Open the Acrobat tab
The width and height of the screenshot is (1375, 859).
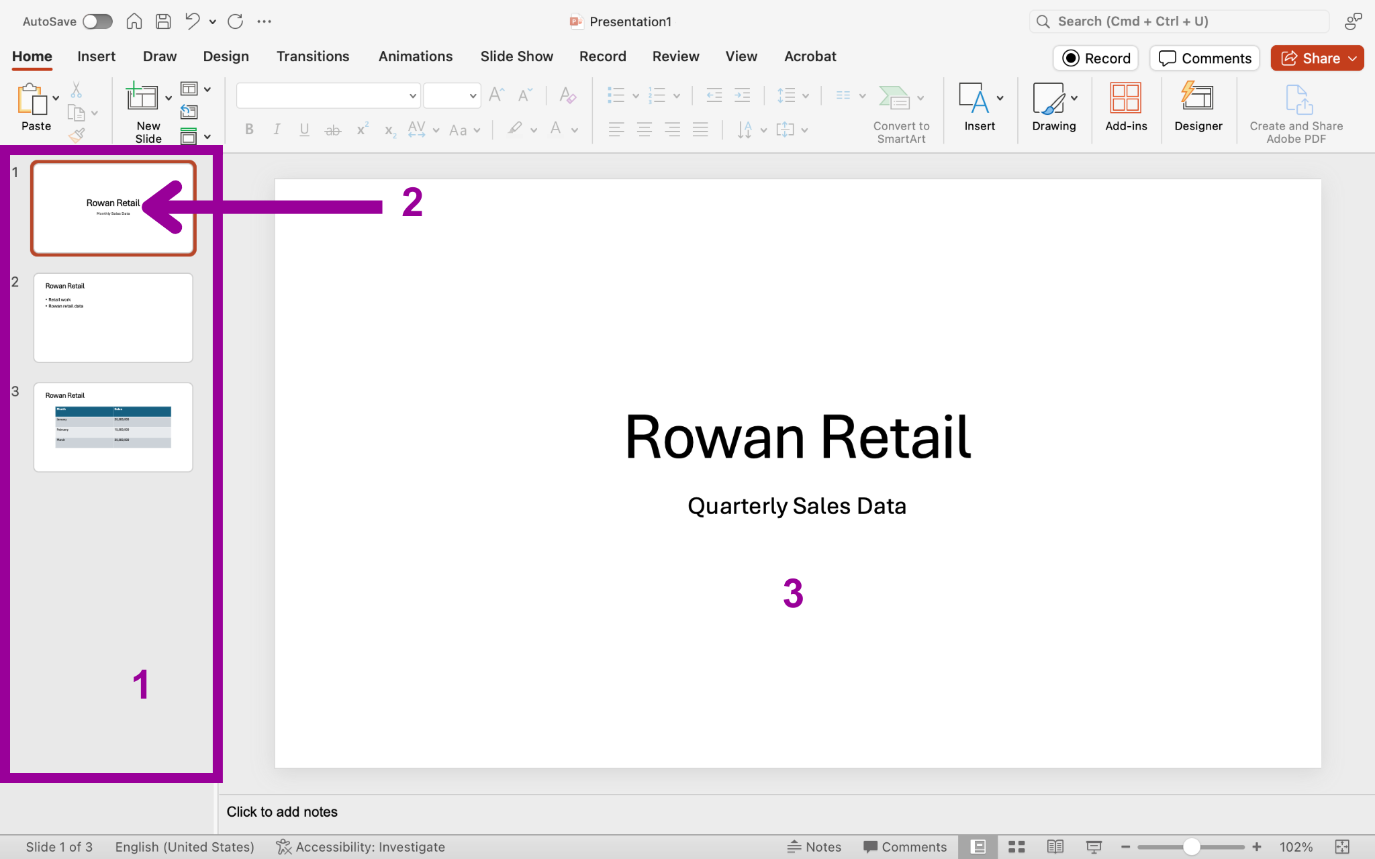pos(810,56)
